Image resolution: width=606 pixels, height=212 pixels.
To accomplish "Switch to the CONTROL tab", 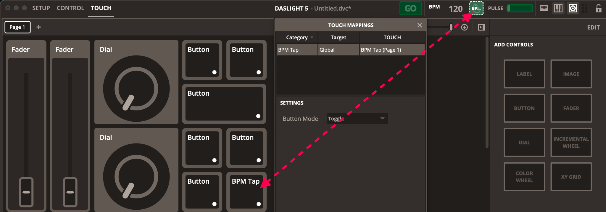I will (70, 8).
